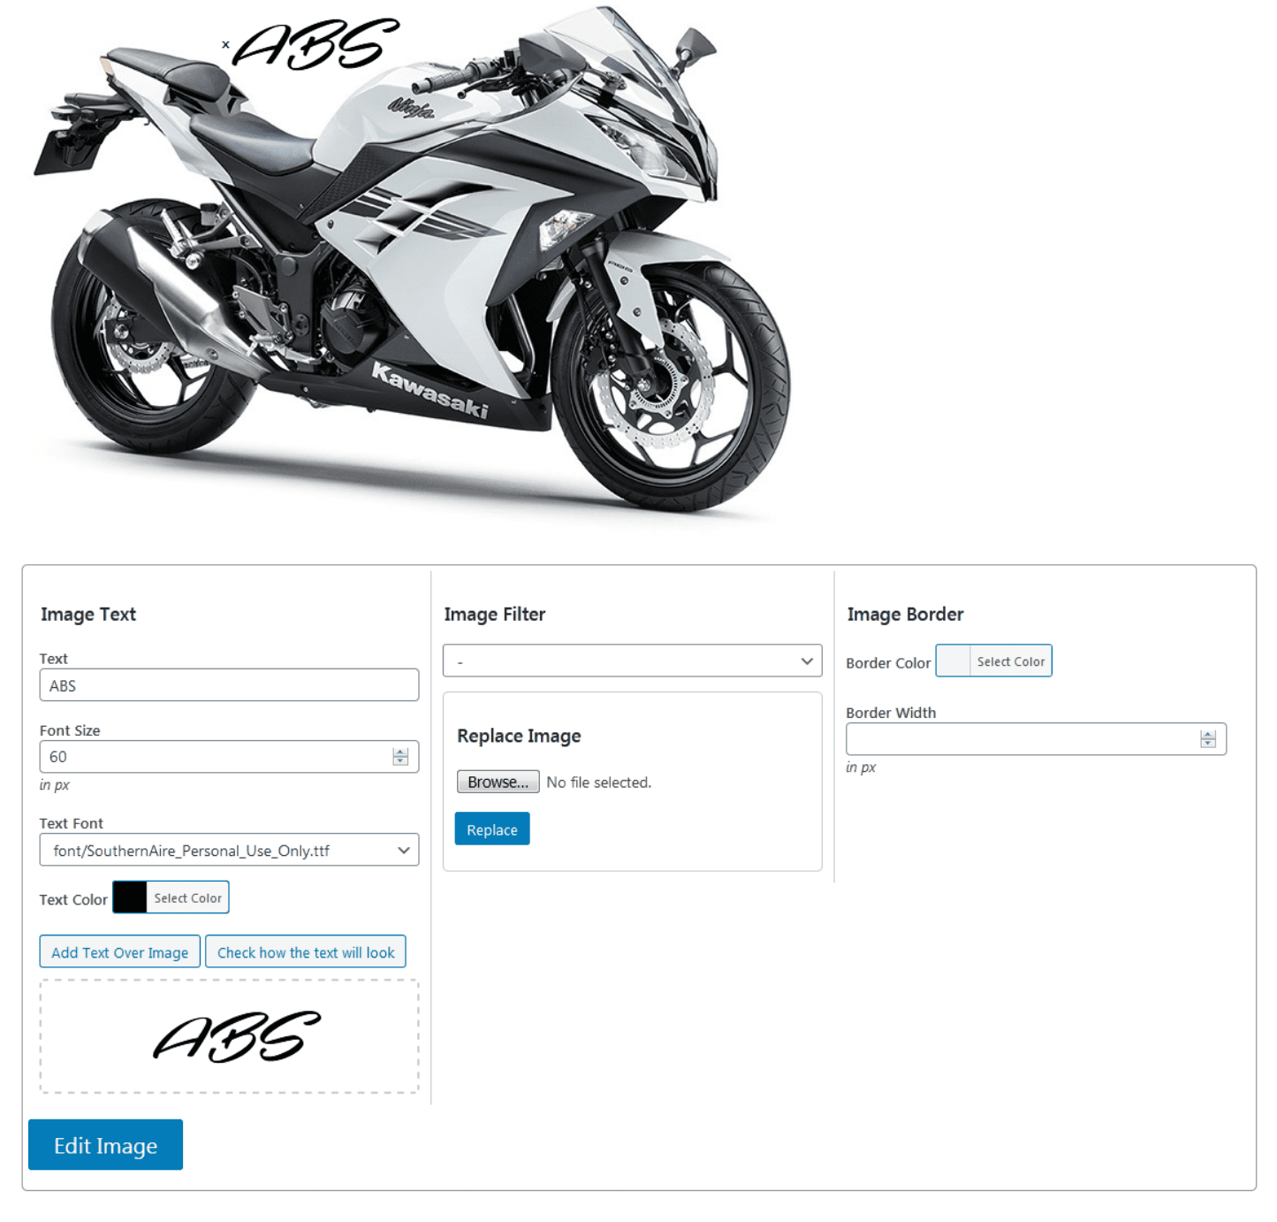Click the Edit Image button
This screenshot has height=1222, width=1277.
pos(105,1144)
